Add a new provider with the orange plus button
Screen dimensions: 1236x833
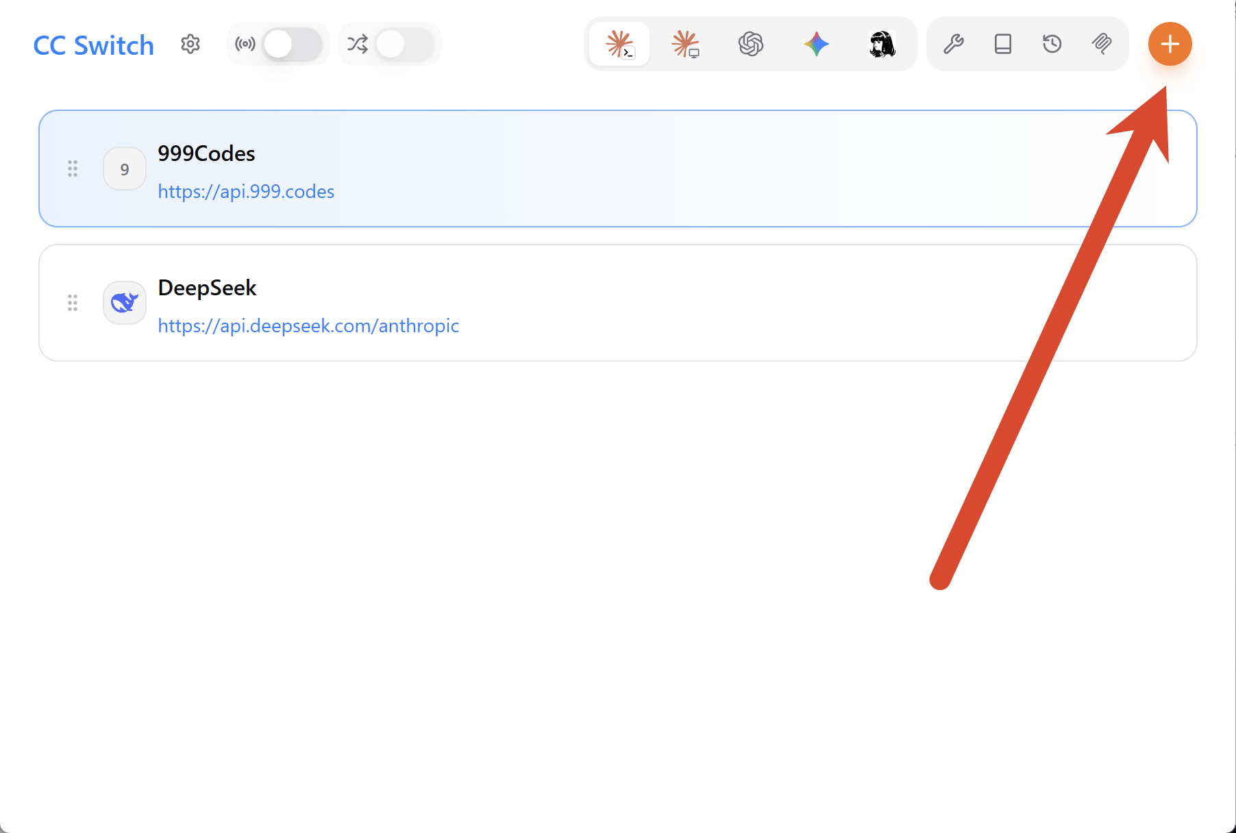[x=1170, y=45]
